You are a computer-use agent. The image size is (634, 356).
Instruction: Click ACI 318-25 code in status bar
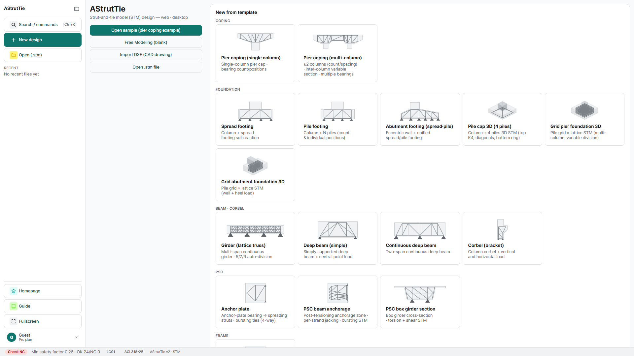(x=134, y=352)
